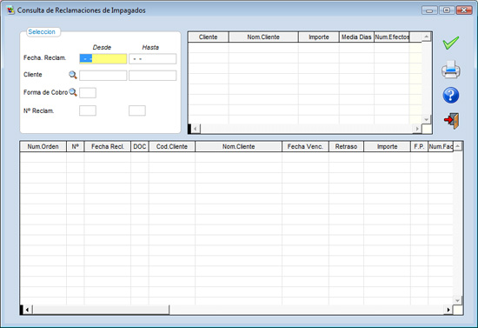Click Importe header in upper grid
The width and height of the screenshot is (478, 328).
tap(319, 37)
